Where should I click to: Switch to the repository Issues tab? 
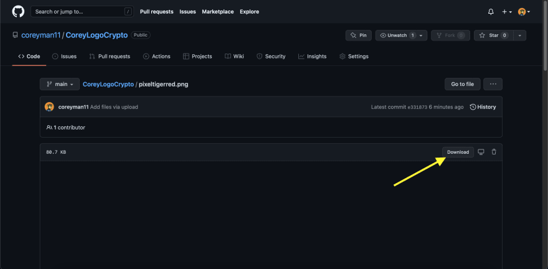click(x=64, y=56)
